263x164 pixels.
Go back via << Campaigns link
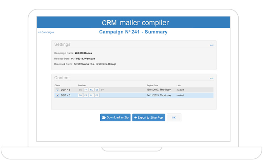[x=46, y=32]
